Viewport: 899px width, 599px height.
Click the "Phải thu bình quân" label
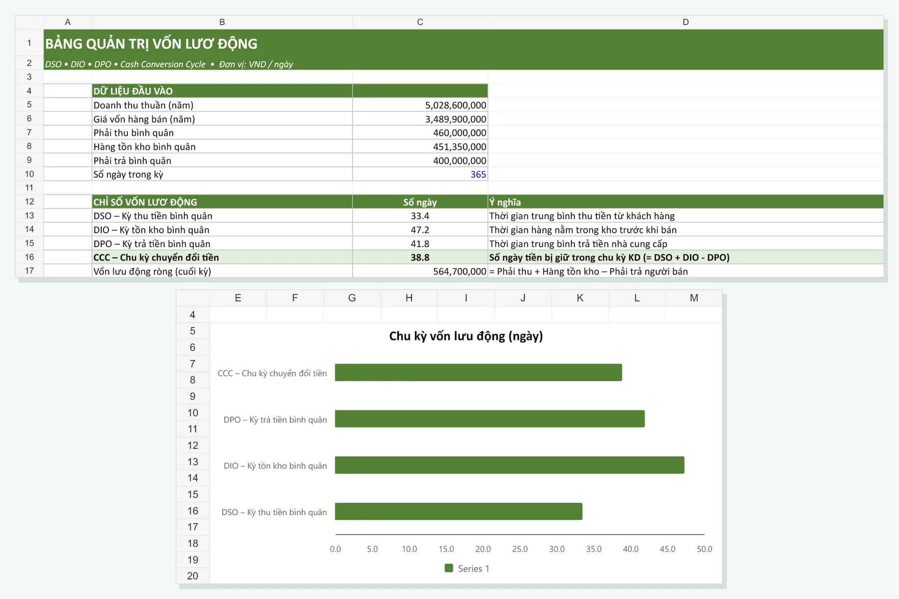[x=222, y=133]
